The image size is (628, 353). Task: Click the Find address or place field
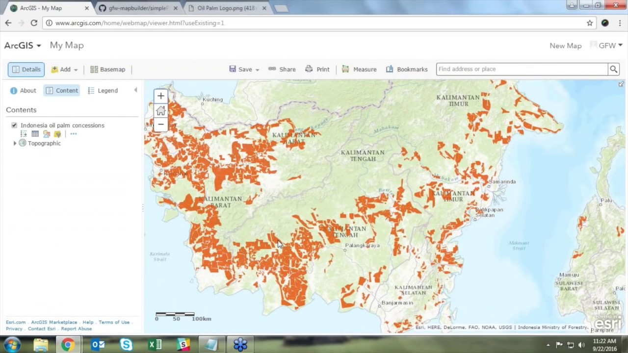click(x=522, y=69)
